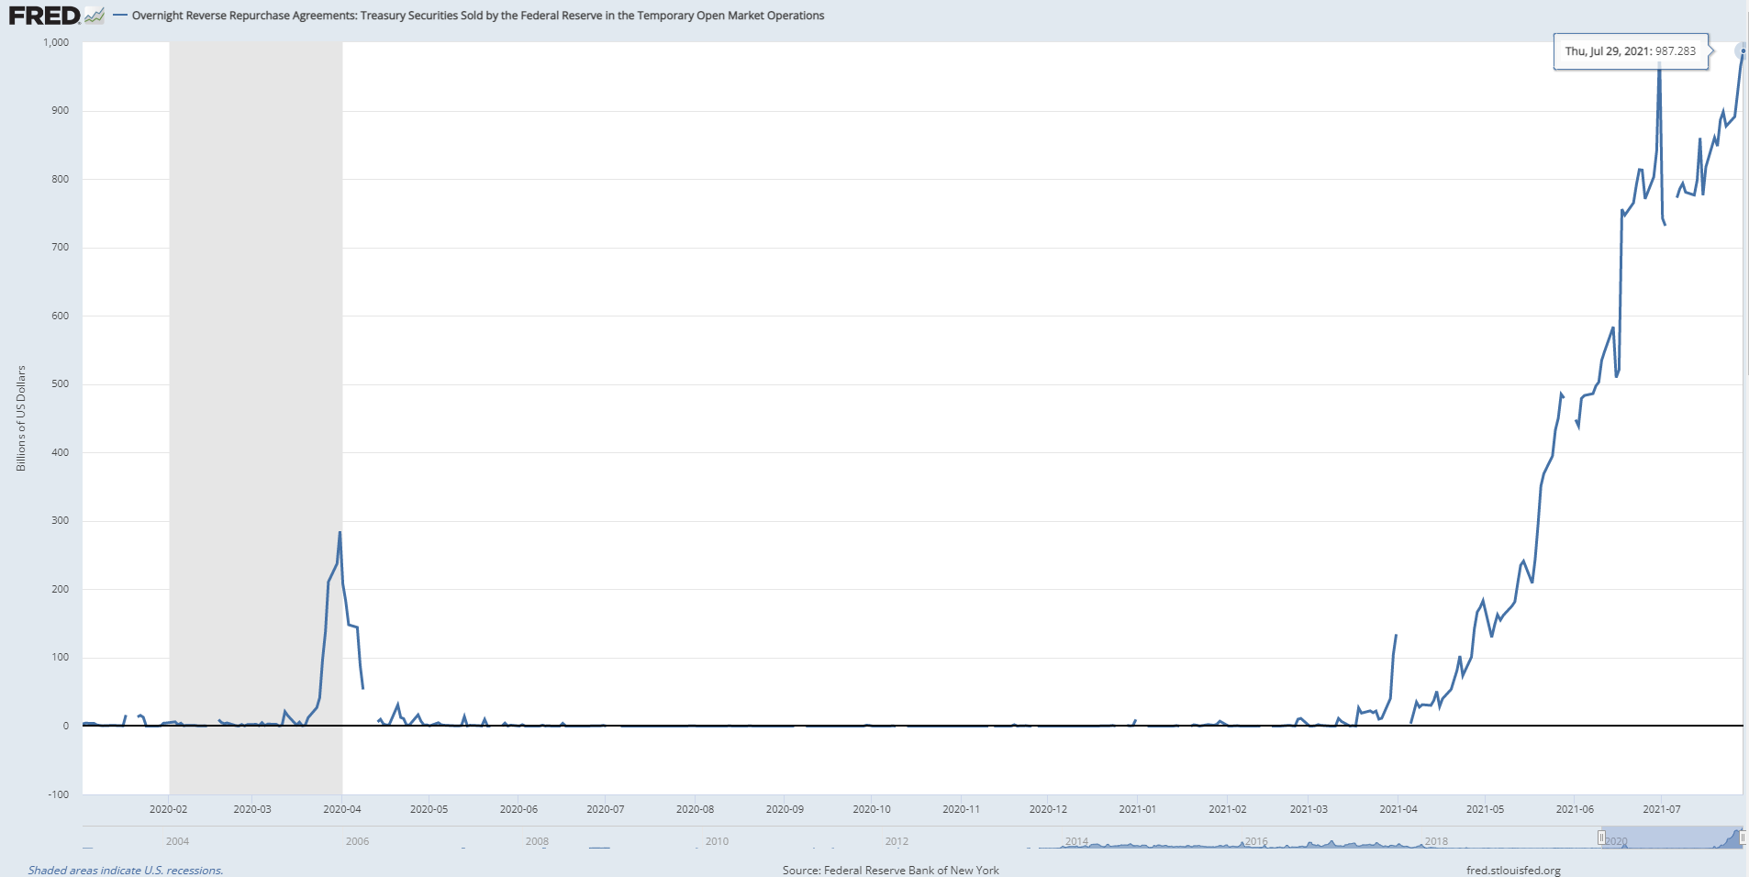The height and width of the screenshot is (877, 1749).
Task: Click the 2004 label in the navigator
Action: click(177, 841)
